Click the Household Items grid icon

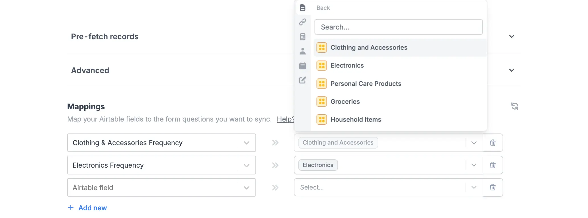coord(322,120)
